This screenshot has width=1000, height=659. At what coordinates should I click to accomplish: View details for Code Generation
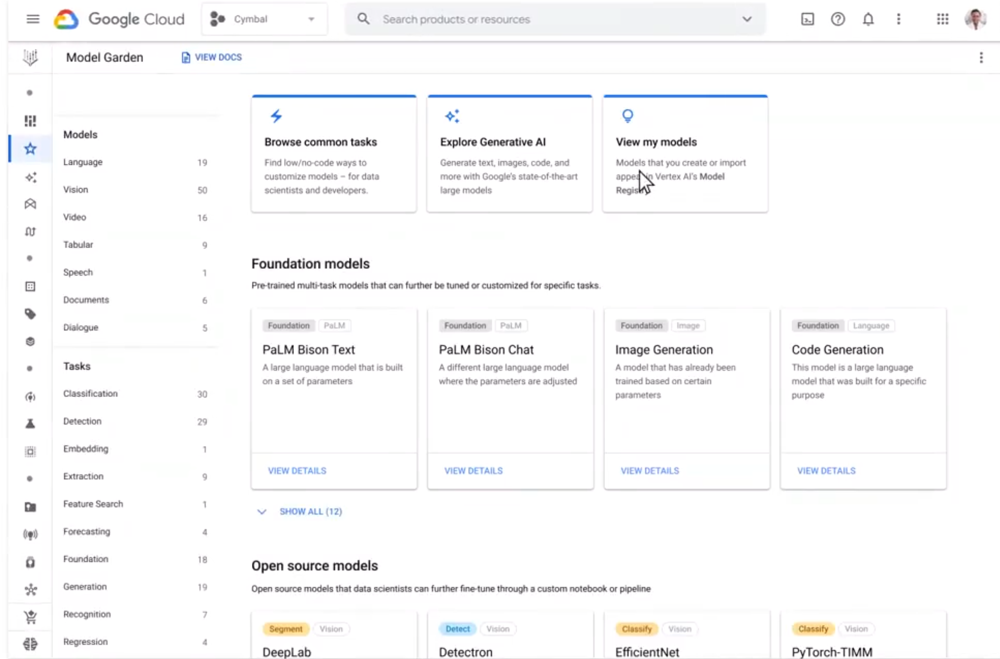[826, 471]
